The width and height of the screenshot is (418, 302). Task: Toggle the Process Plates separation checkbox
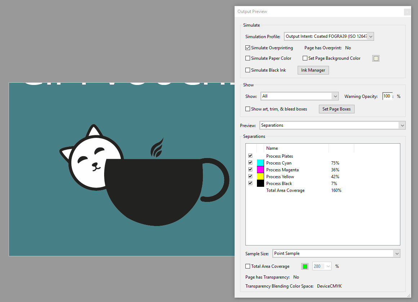pyautogui.click(x=250, y=156)
